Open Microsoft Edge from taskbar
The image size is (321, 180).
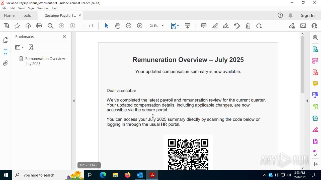tap(103, 175)
